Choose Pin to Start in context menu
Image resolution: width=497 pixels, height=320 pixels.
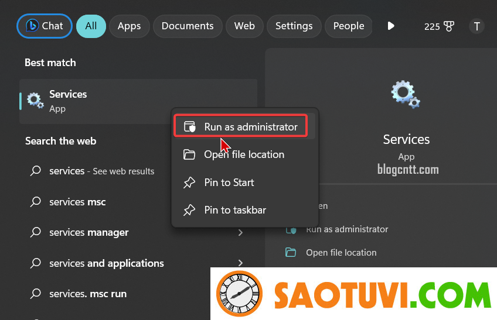pos(243,183)
